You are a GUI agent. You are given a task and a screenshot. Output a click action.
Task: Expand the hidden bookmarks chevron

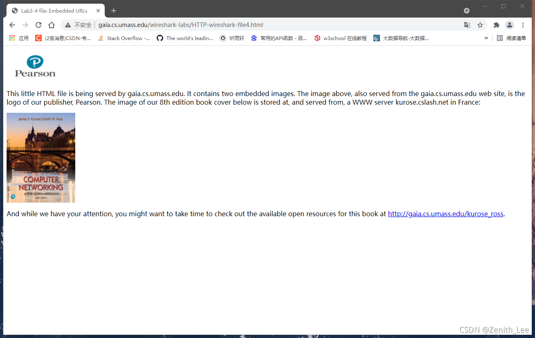(x=486, y=38)
